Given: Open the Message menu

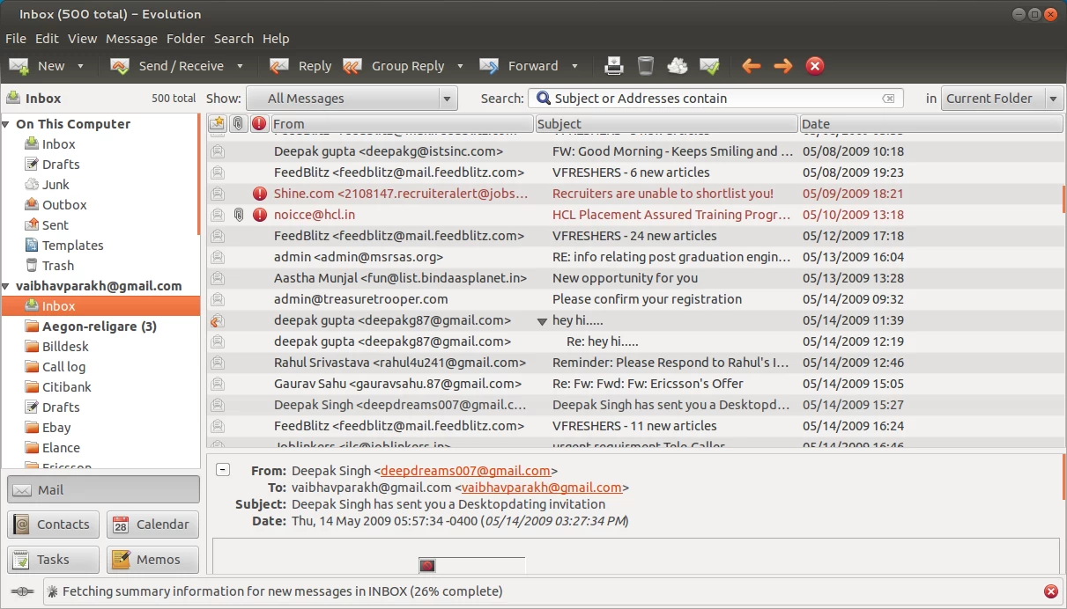Looking at the screenshot, I should click(131, 39).
